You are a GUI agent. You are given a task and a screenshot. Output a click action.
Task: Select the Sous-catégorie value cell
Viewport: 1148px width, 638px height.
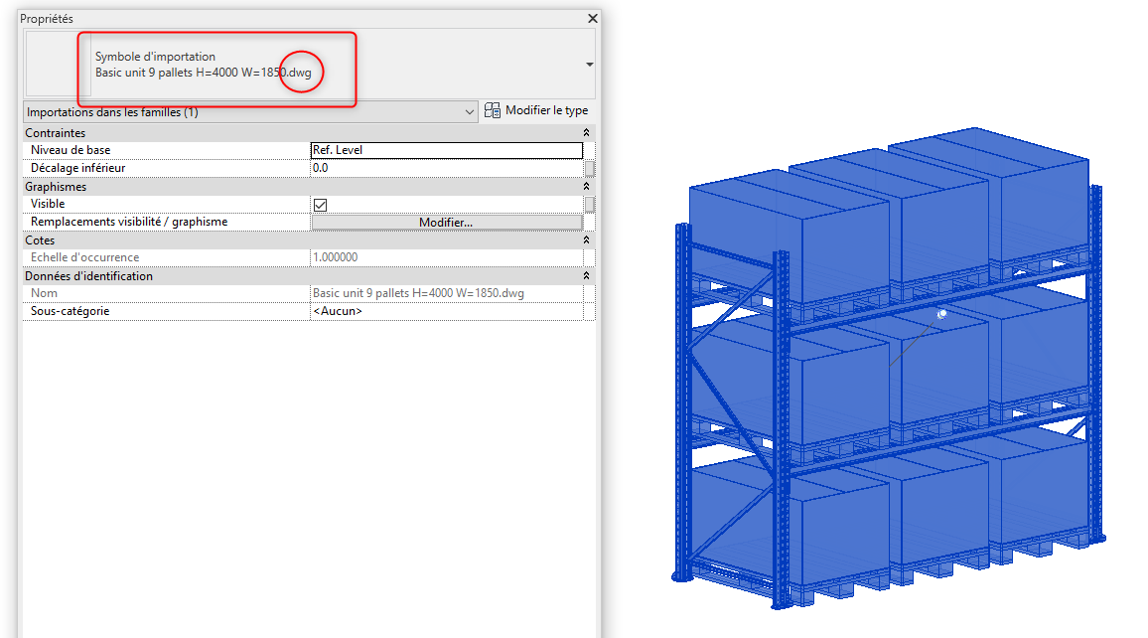pos(446,312)
